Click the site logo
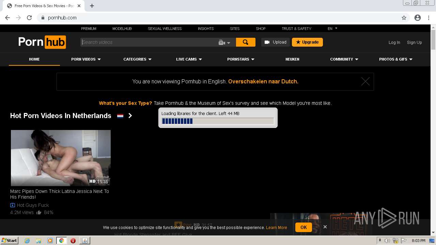The width and height of the screenshot is (436, 245). click(42, 42)
